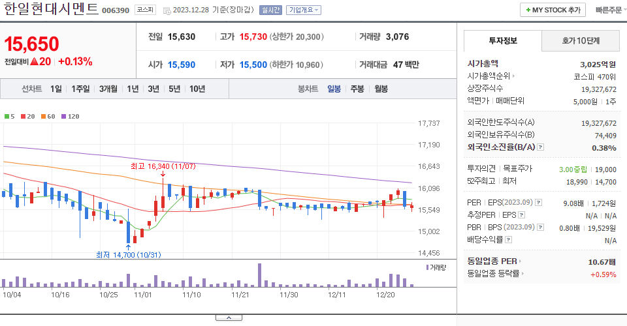This screenshot has height=326, width=627.
Task: Click the 10/04 date axis label
Action: 12,295
